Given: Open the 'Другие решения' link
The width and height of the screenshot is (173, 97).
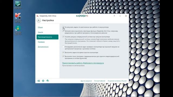Looking at the screenshot, I should [86, 81].
